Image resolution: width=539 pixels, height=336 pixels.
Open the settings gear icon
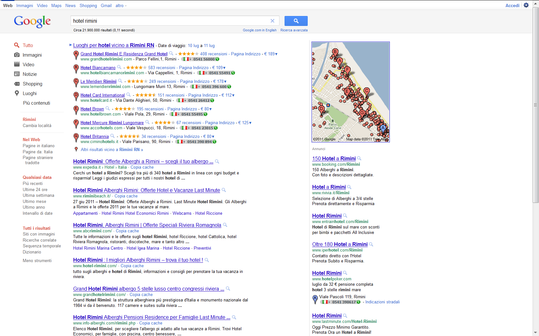pos(526,5)
